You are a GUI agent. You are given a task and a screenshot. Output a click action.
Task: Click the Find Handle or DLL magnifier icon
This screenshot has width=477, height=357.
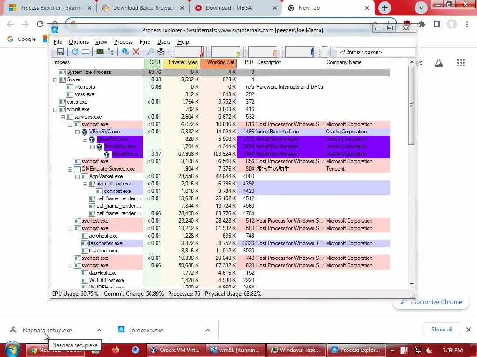click(x=150, y=52)
